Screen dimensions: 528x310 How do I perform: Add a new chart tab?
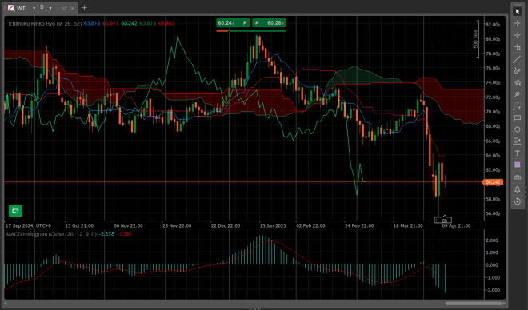(84, 7)
